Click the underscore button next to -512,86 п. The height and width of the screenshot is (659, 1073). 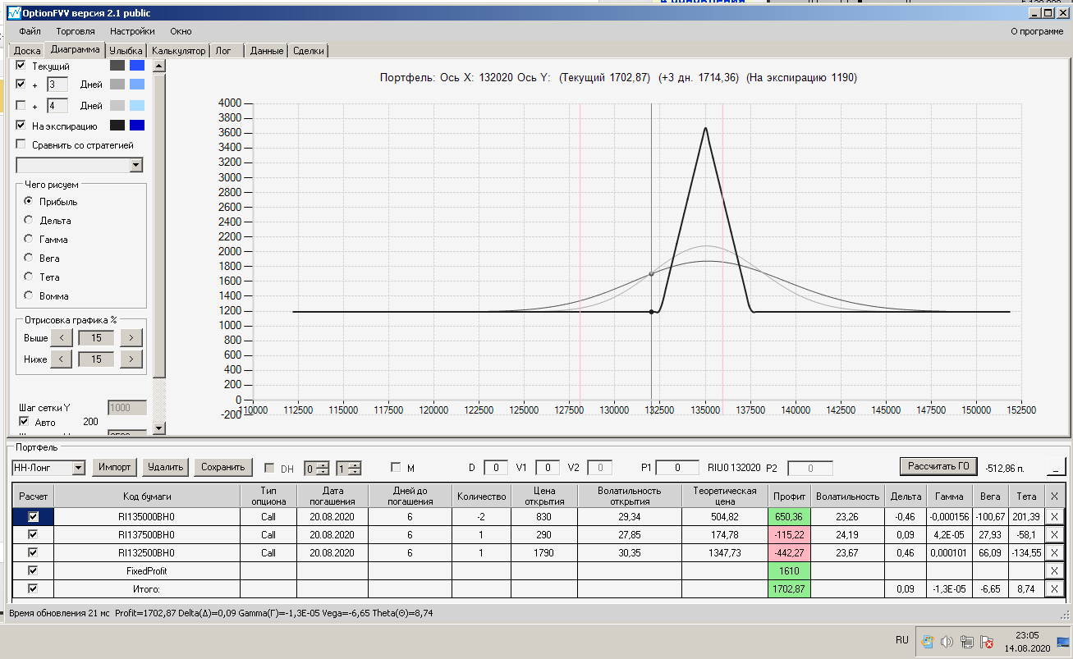click(1056, 468)
